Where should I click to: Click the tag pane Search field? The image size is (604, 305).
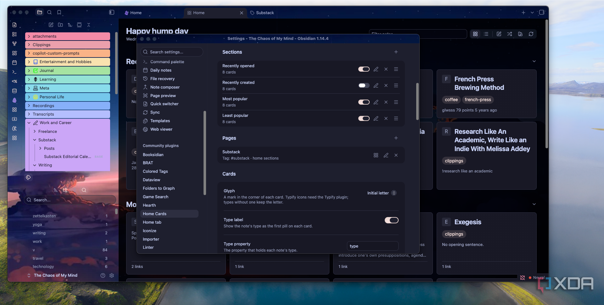click(70, 200)
